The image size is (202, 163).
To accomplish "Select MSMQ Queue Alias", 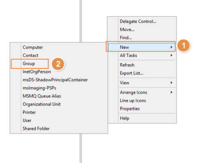I will (x=42, y=96).
